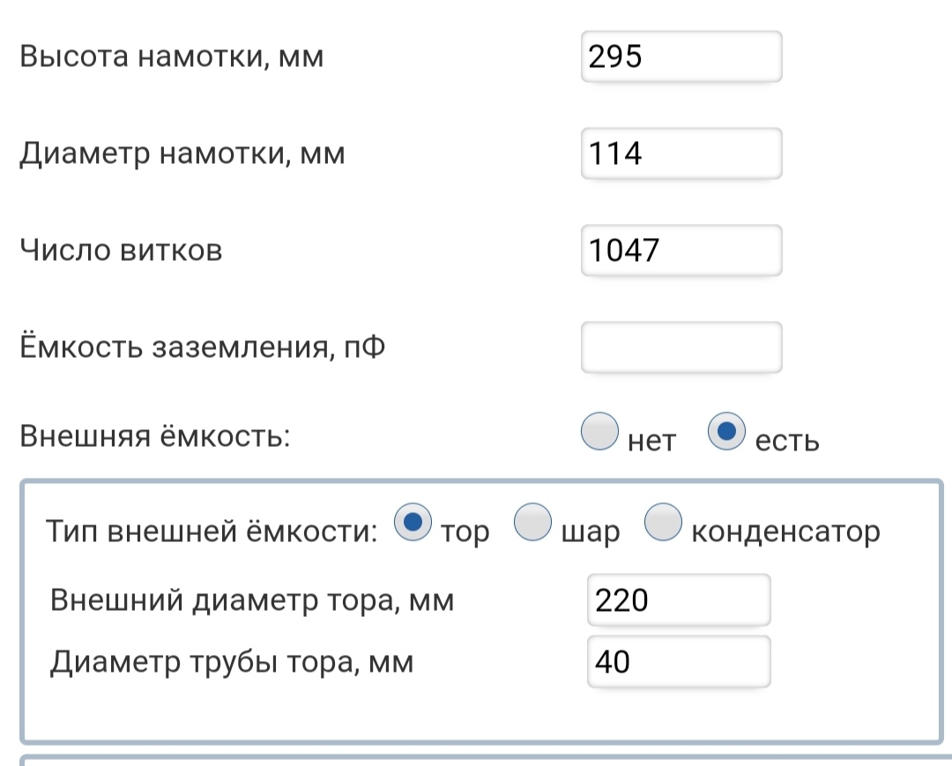Click the 'Высота намотки, мм' label
Screen dimensions: 952x766
pos(171,58)
